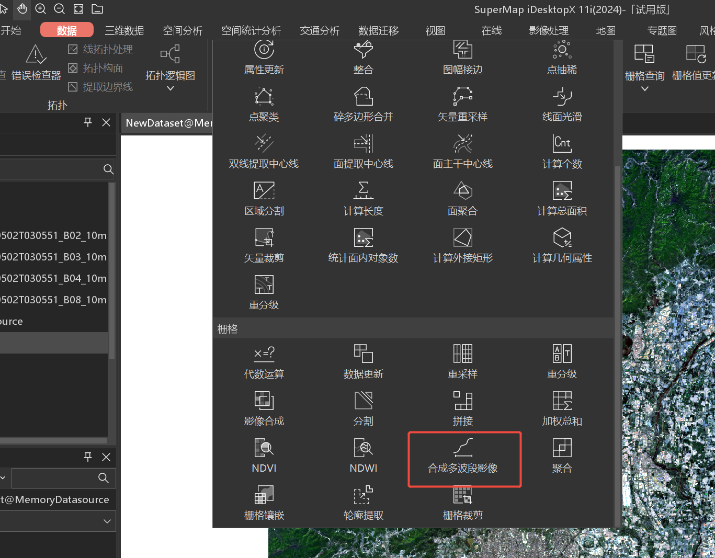Choose the 点抽稀 tool
The height and width of the screenshot is (558, 715).
point(562,58)
